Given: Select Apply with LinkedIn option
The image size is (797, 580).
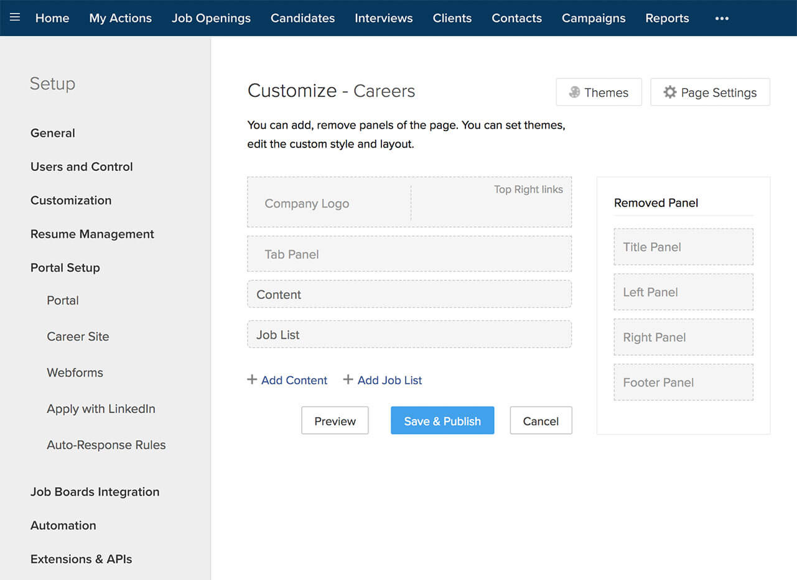Looking at the screenshot, I should 101,409.
